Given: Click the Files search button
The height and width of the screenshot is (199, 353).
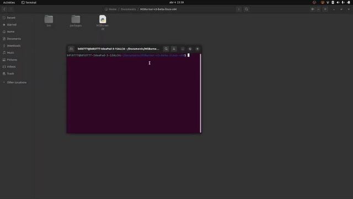Looking at the screenshot, I should pyautogui.click(x=247, y=9).
